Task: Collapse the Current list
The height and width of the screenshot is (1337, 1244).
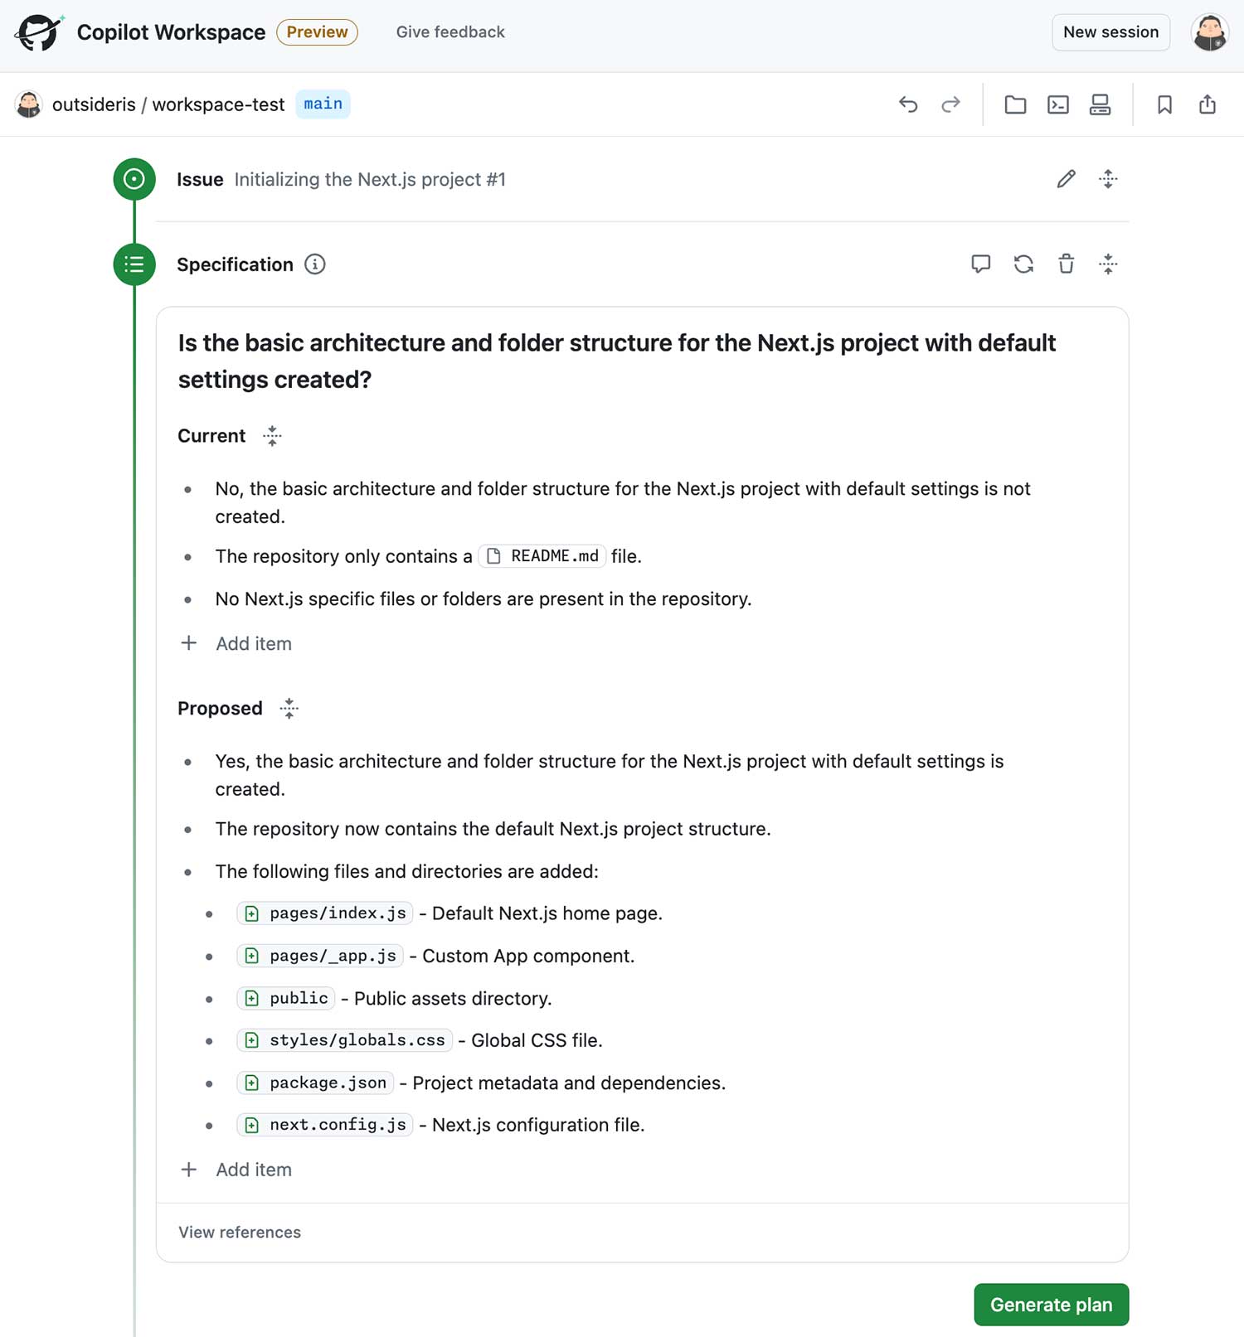Action: (x=272, y=436)
